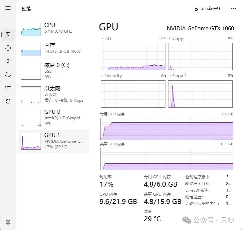Click the memory (内存) usage thumbnail graph
Screen dimensions: 242x230
[x=31, y=49]
